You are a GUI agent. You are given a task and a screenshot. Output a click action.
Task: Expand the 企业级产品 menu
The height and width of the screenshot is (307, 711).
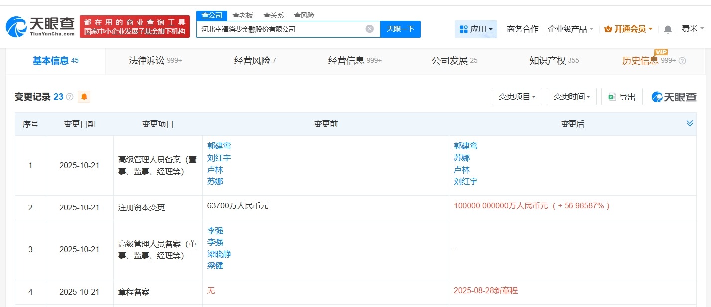[x=570, y=29]
